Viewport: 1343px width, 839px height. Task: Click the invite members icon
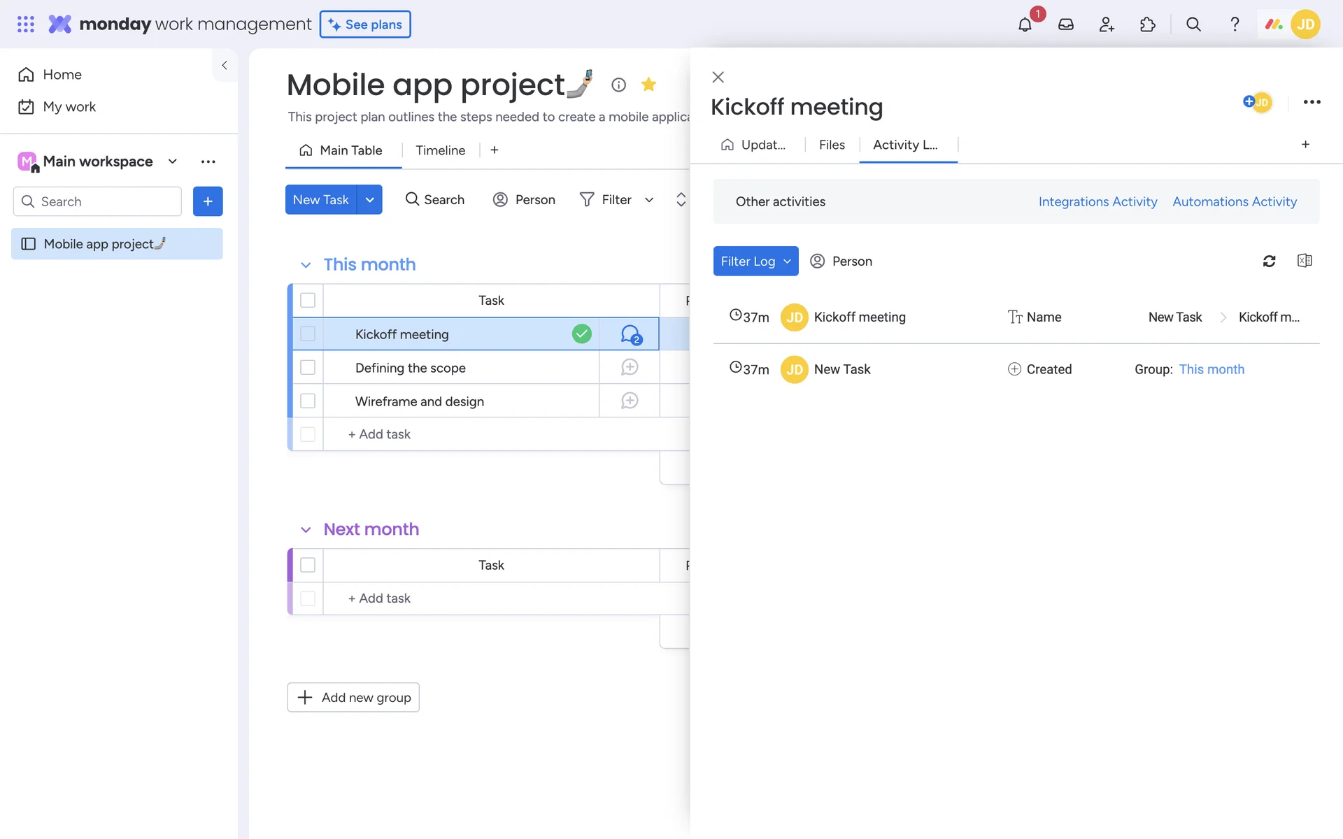click(x=1107, y=24)
